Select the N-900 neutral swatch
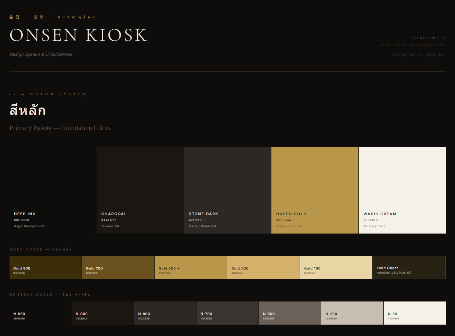This screenshot has width=455, height=336. tap(102, 313)
